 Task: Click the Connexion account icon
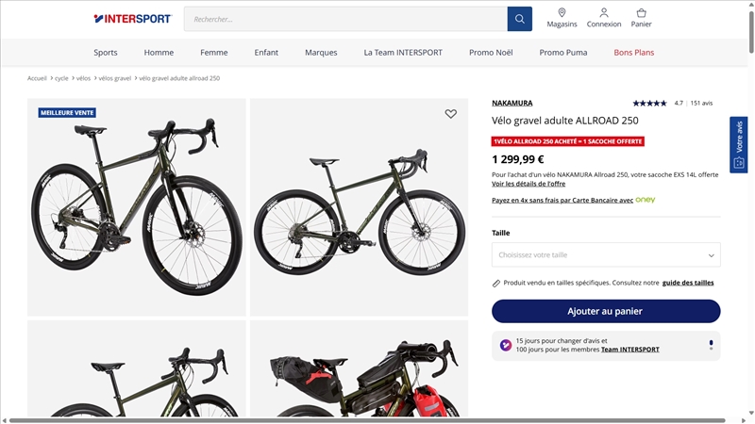[604, 13]
